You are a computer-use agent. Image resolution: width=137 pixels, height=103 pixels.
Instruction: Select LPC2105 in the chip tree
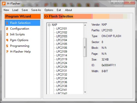62,44
